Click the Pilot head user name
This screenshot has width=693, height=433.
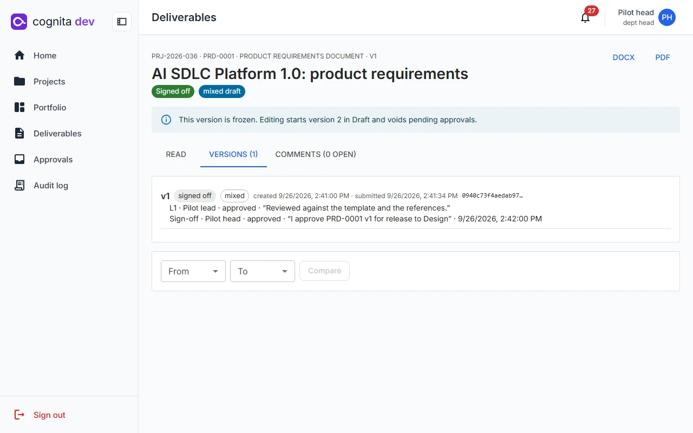636,12
